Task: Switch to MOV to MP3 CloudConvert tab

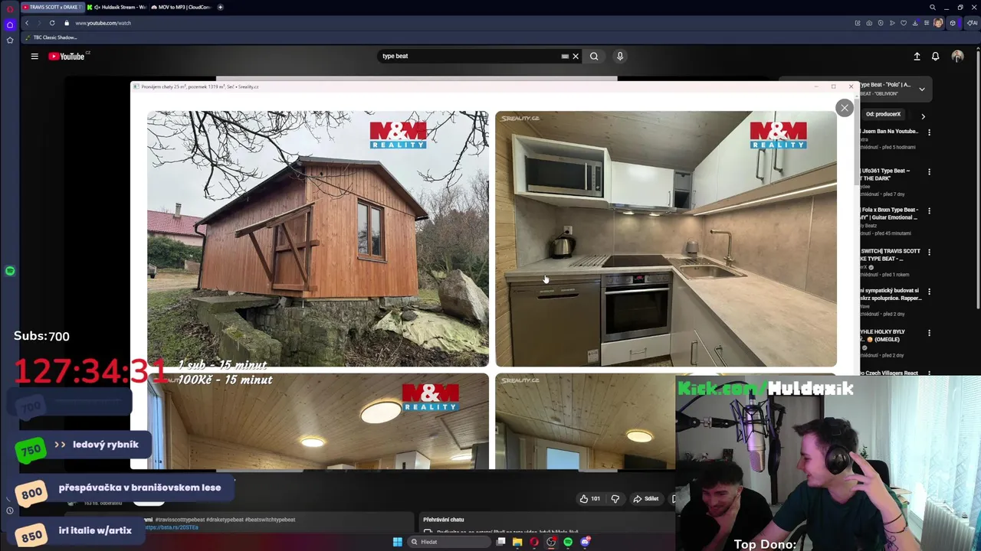Action: 182,7
